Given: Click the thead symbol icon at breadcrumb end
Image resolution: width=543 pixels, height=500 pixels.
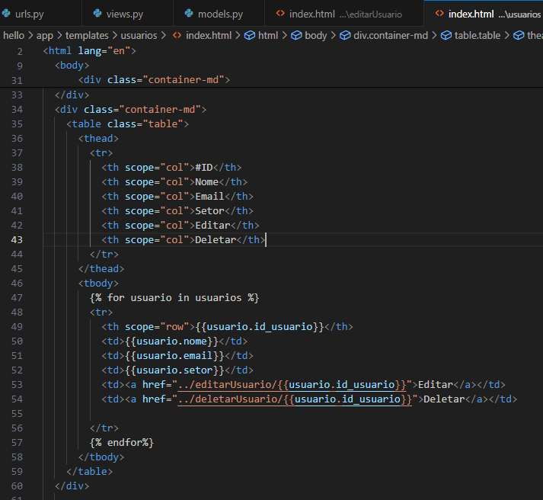Looking at the screenshot, I should pyautogui.click(x=518, y=35).
